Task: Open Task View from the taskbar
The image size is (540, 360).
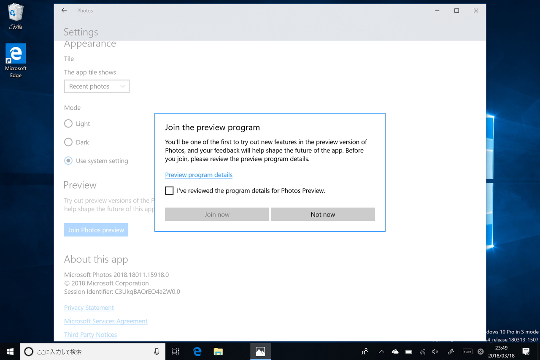Action: click(x=175, y=352)
